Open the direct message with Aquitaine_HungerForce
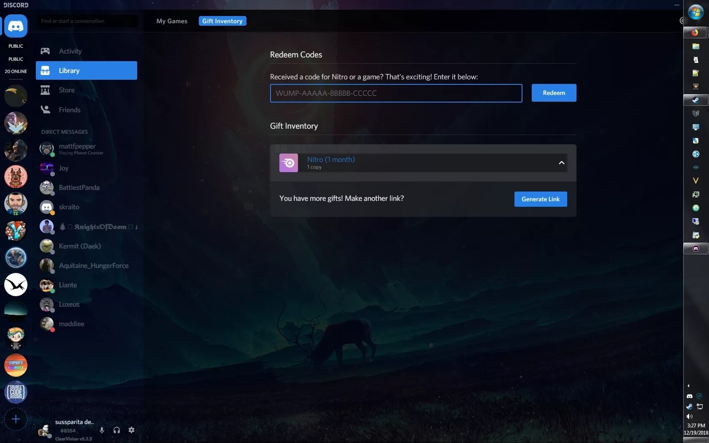 click(87, 265)
